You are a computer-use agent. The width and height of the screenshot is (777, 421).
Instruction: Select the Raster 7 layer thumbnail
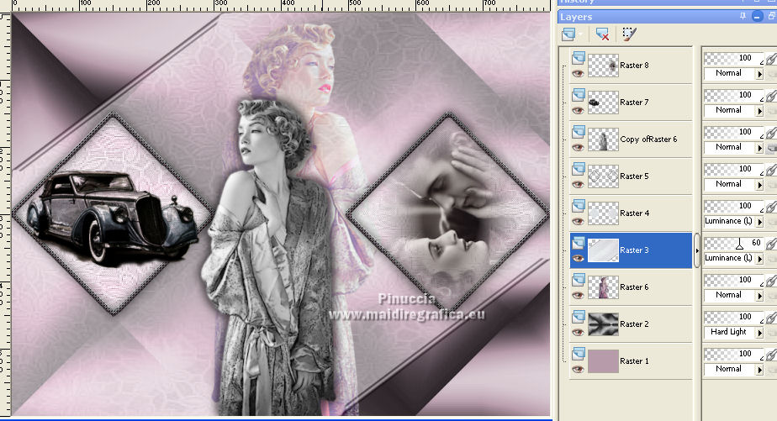coord(603,103)
